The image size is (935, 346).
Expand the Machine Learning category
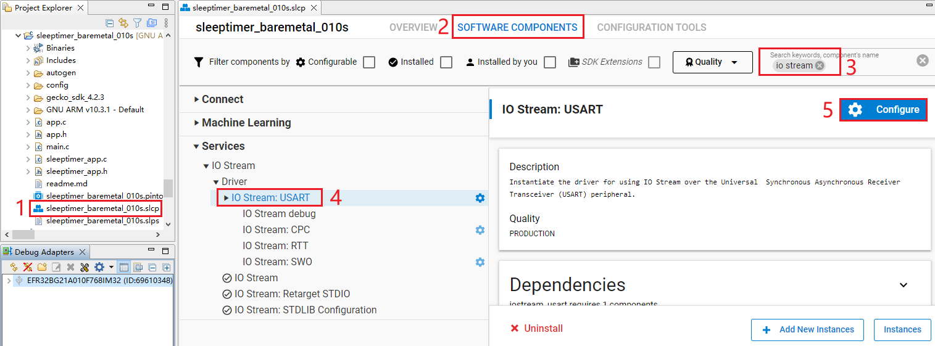coord(246,123)
